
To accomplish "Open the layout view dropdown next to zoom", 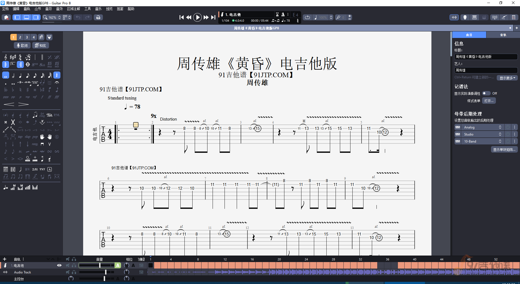I will 67,17.
